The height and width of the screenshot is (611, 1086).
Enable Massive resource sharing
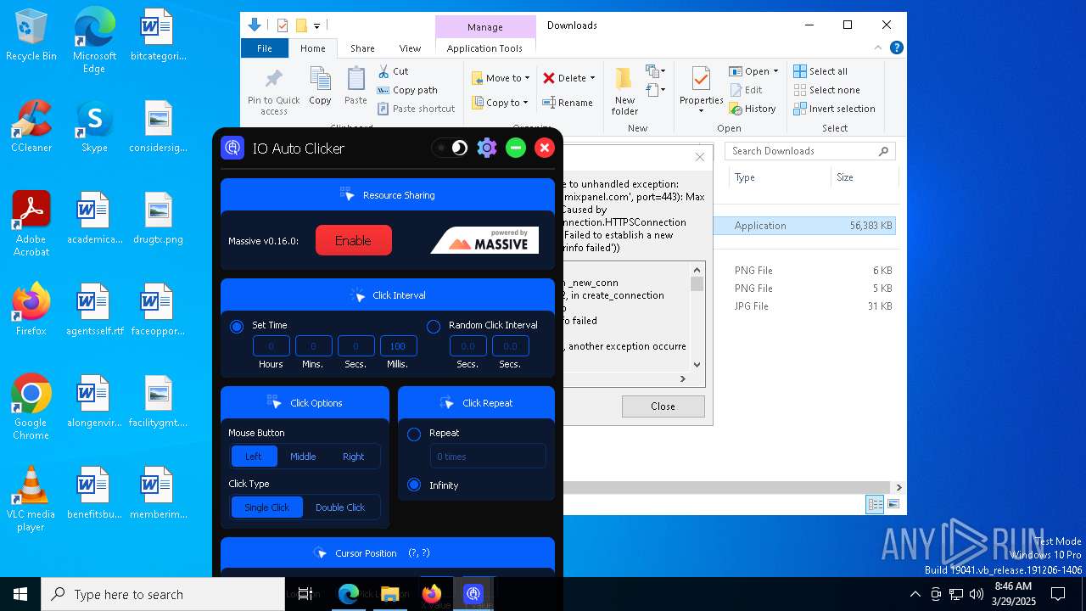tap(353, 240)
